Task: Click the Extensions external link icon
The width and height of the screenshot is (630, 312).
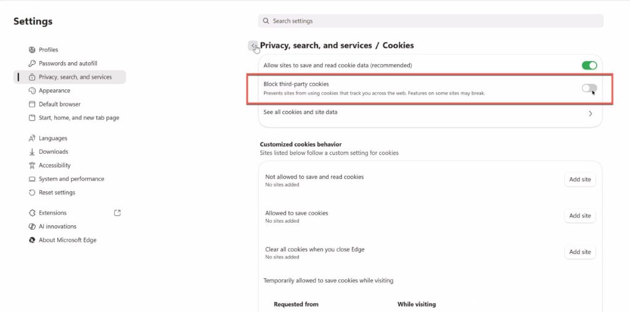Action: 118,213
